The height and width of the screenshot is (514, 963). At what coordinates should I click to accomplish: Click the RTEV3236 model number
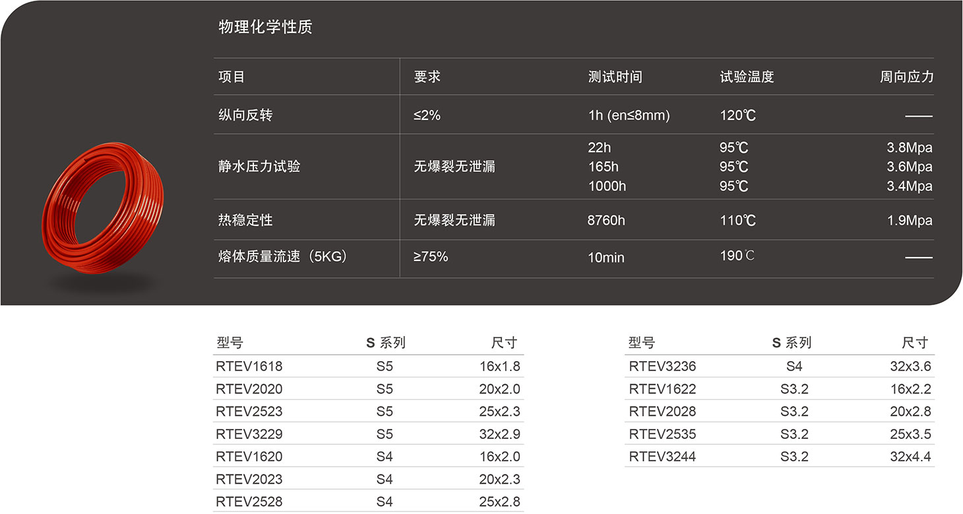pyautogui.click(x=663, y=366)
